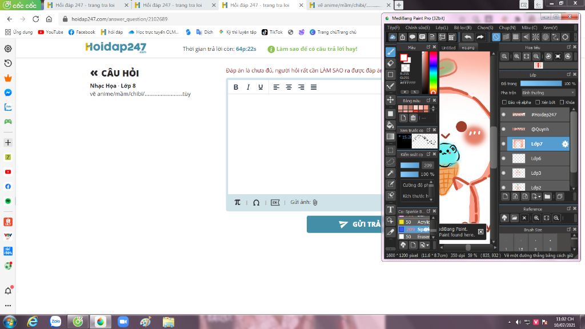Toggle visibility of Lớp3 layer
Screen dimensions: 585x329
pyautogui.click(x=504, y=173)
